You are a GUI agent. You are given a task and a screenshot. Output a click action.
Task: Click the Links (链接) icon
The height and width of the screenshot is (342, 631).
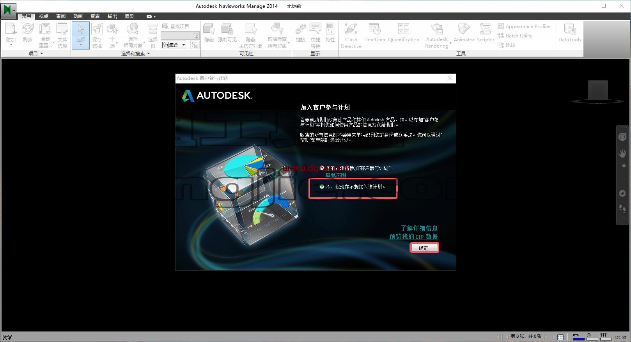[x=300, y=30]
